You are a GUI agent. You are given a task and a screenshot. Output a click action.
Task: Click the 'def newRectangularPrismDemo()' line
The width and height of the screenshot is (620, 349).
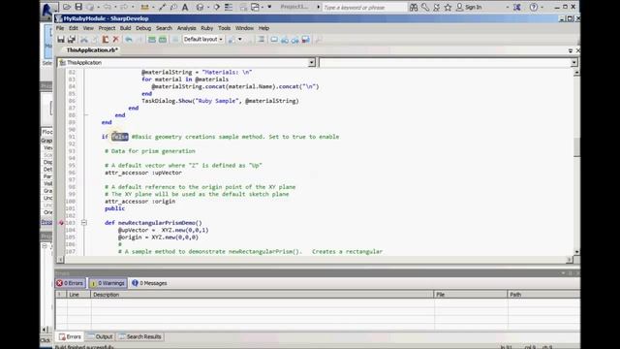coord(153,223)
